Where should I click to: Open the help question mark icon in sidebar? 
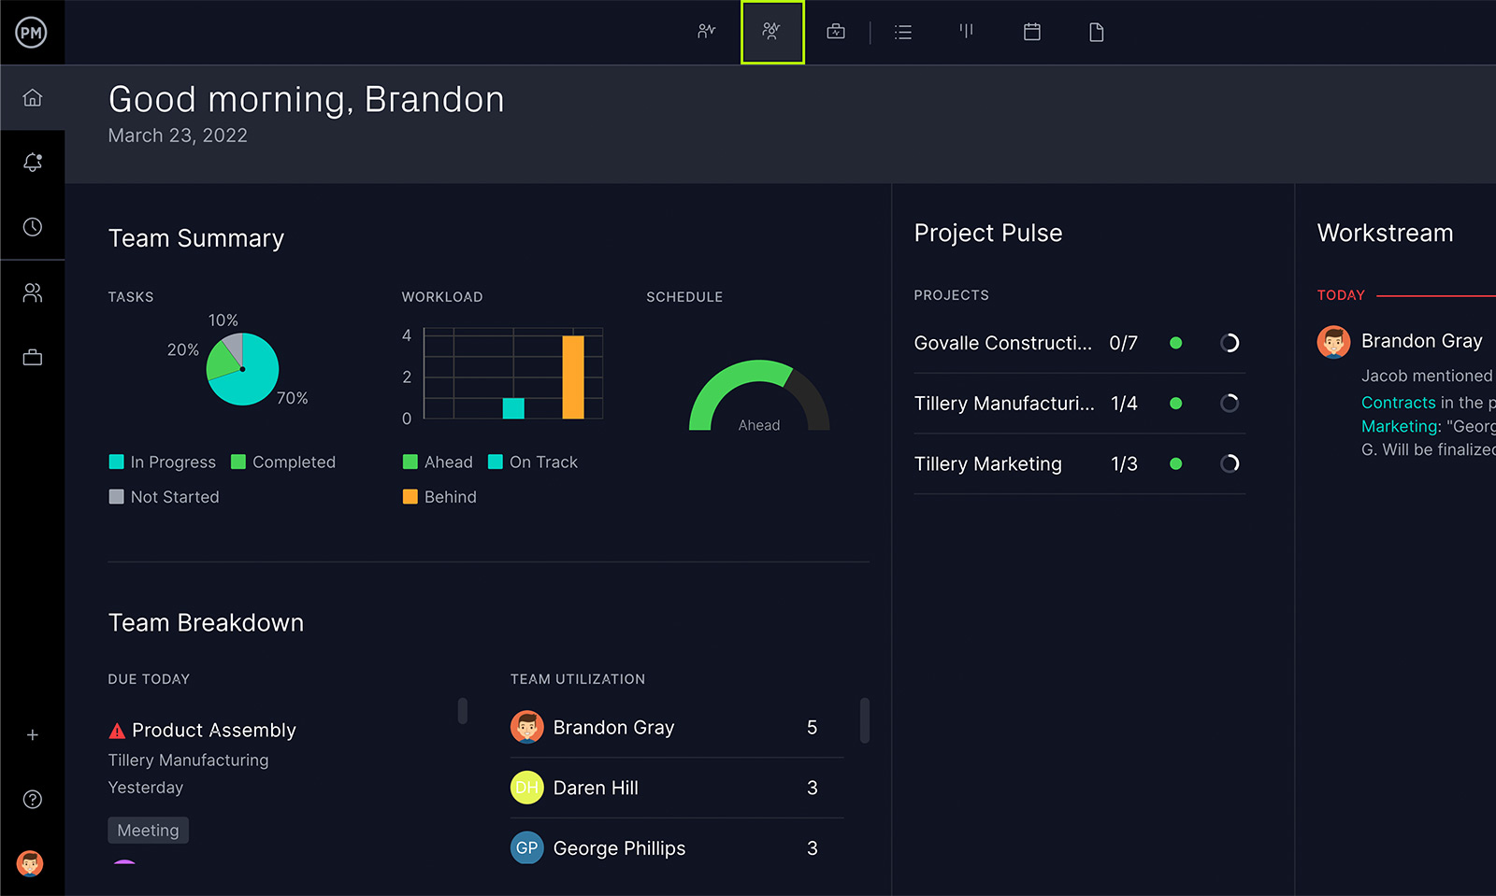(33, 799)
